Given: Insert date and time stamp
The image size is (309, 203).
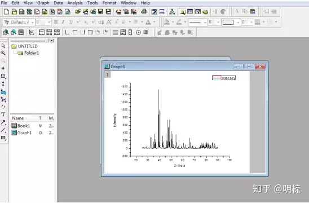Looking at the screenshot, I should pyautogui.click(x=138, y=32).
